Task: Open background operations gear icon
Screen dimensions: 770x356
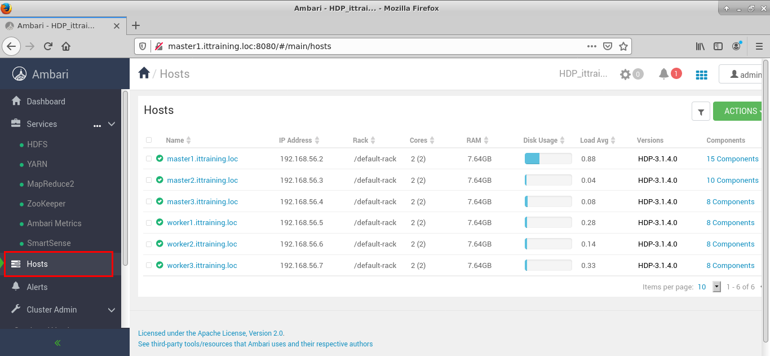Action: pos(625,74)
